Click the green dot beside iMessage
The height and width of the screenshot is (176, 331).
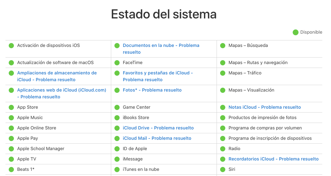click(x=117, y=159)
